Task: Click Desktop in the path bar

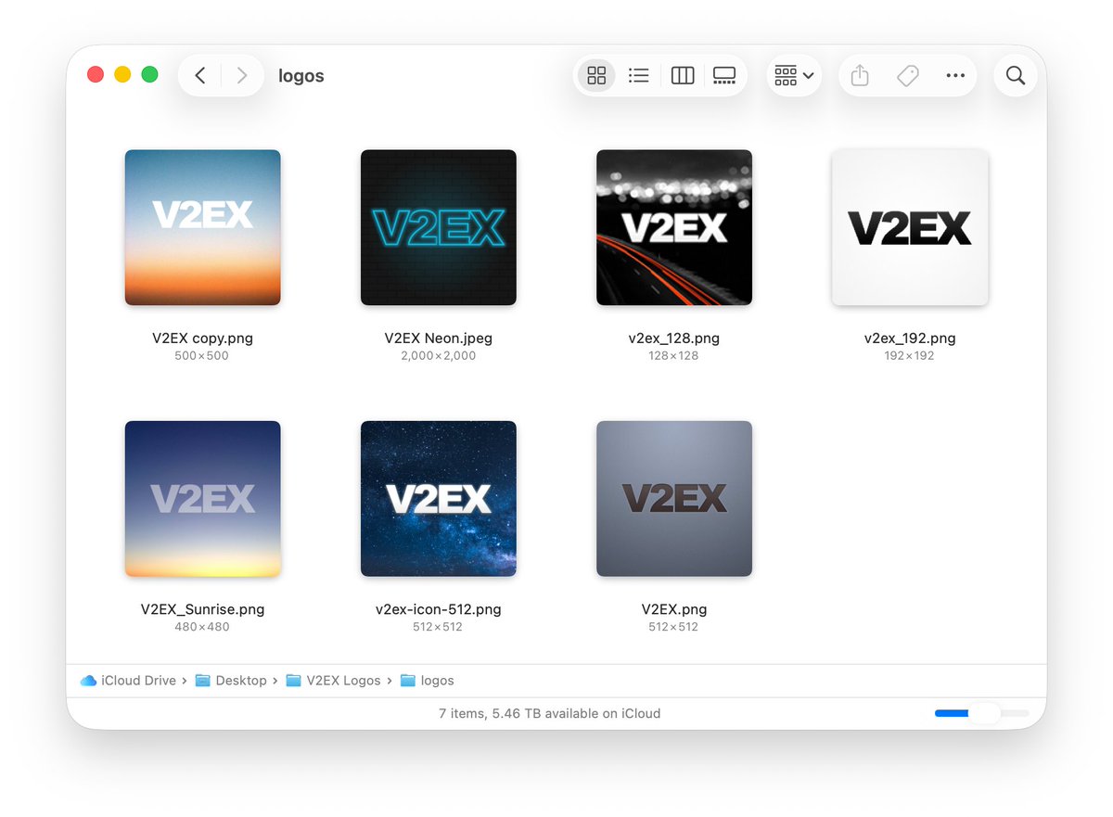Action: tap(231, 681)
